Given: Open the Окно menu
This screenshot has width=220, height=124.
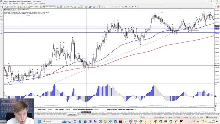Looking at the screenshot, I should tap(36, 4).
